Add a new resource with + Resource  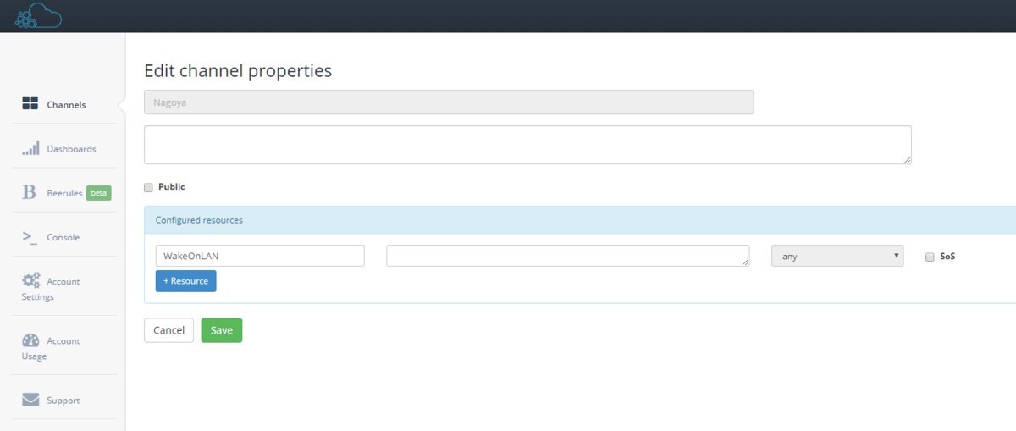[x=185, y=281]
